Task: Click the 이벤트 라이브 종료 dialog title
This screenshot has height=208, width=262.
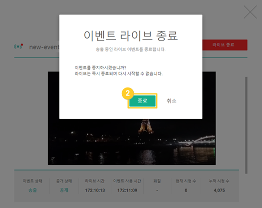Action: (131, 35)
